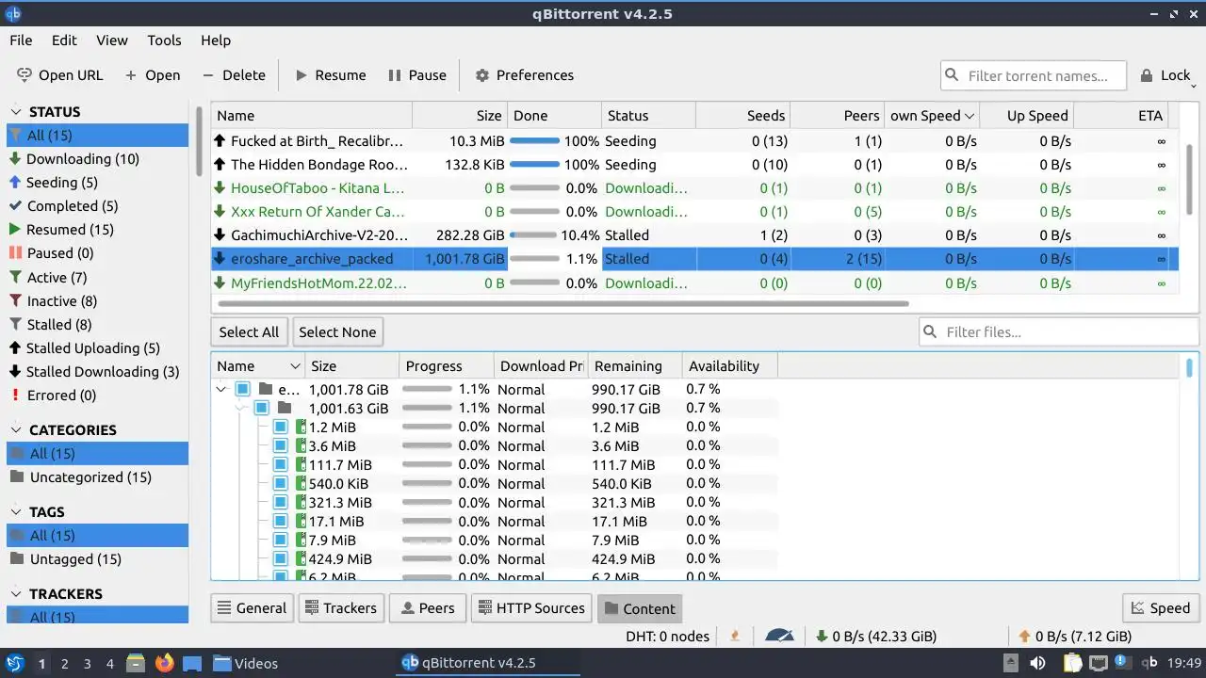Click the Uncategorized folder icon
The width and height of the screenshot is (1206, 678).
[x=16, y=477]
